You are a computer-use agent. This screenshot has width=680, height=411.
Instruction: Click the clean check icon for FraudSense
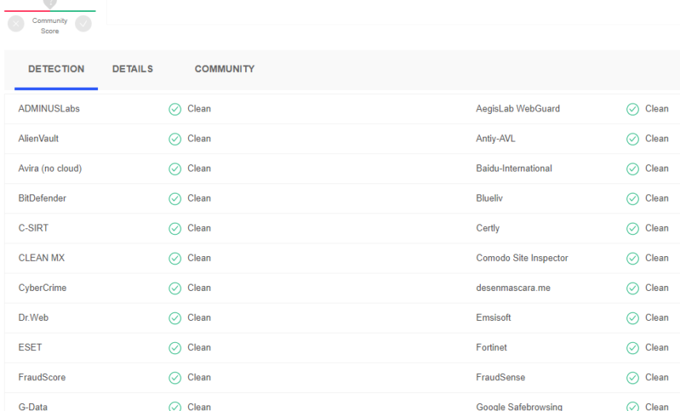[633, 378]
